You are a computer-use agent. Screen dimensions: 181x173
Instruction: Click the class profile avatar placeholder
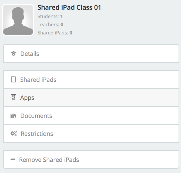pos(18,20)
